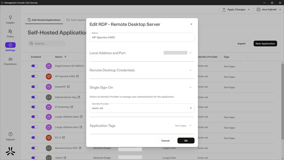284x160 pixels.
Task: Click the applications Search field
Action: (x=47, y=43)
